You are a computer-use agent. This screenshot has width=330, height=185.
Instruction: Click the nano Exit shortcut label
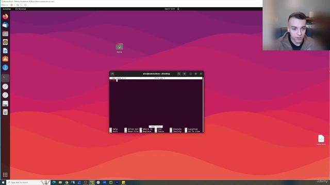click(115, 132)
